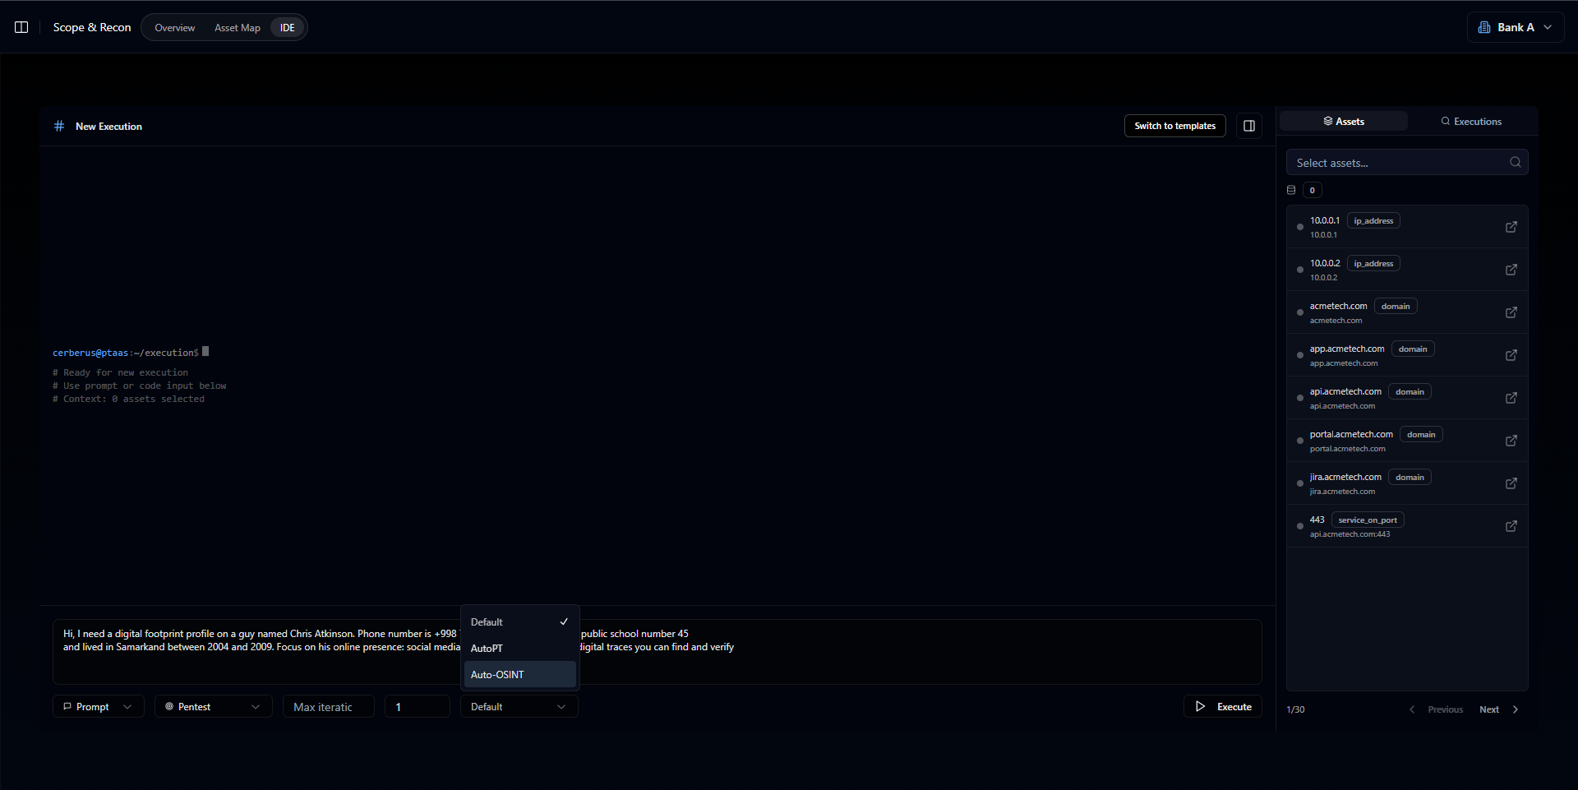Select the IDE tab
This screenshot has height=790, width=1578.
pyautogui.click(x=288, y=28)
